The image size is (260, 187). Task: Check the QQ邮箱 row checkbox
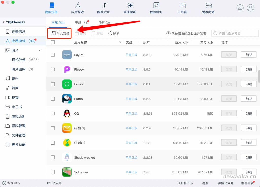pyautogui.click(x=53, y=128)
